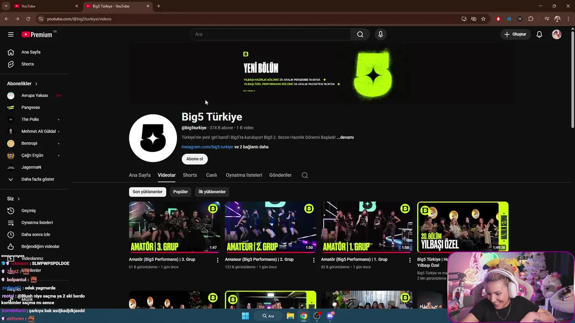
Task: Open options menu for 3. Grup video
Action: pyautogui.click(x=217, y=260)
